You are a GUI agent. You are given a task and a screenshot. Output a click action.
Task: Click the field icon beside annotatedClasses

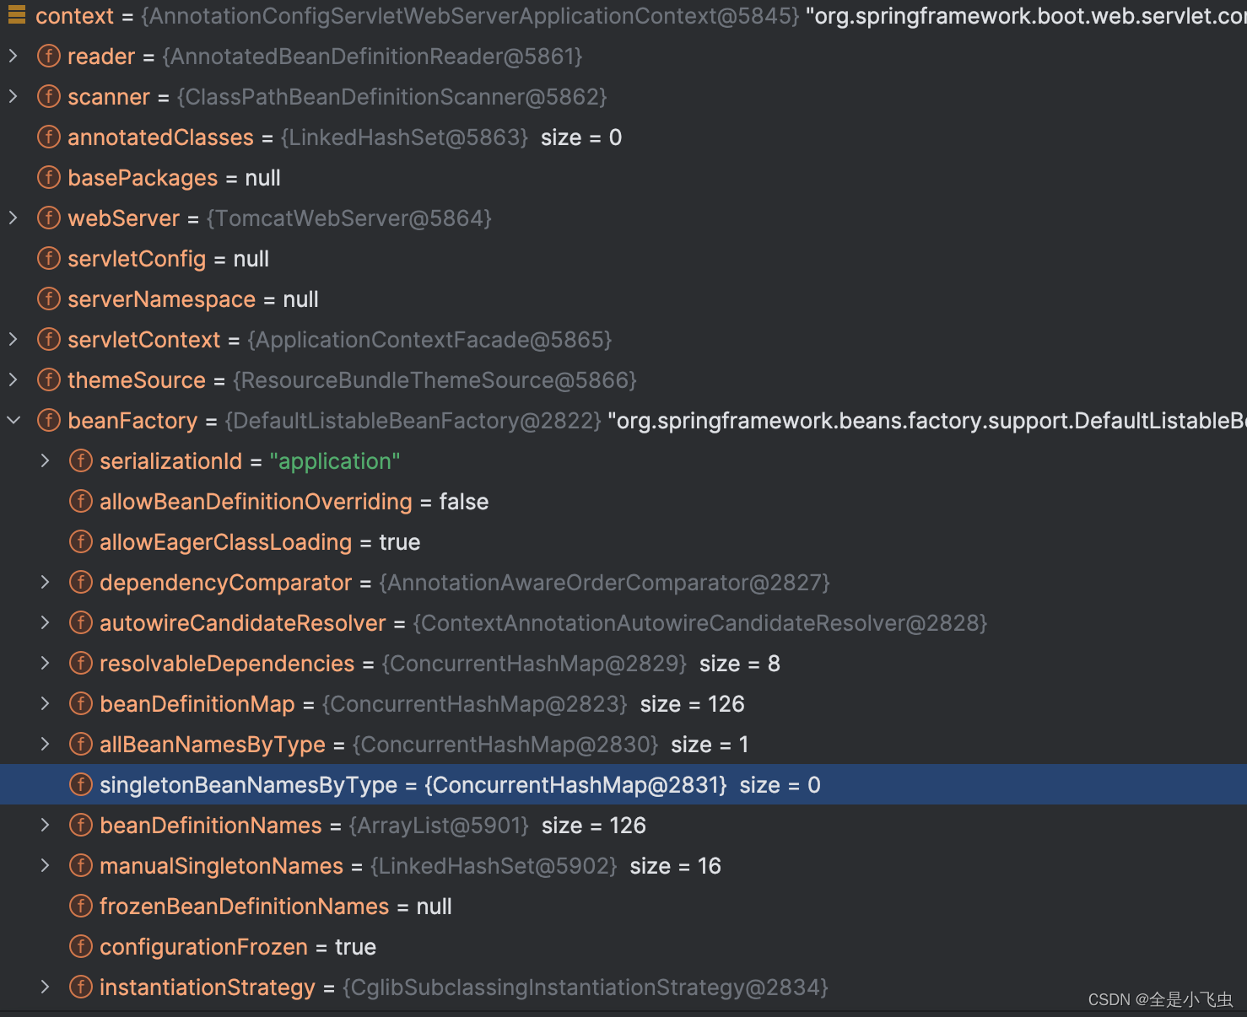[x=49, y=137]
